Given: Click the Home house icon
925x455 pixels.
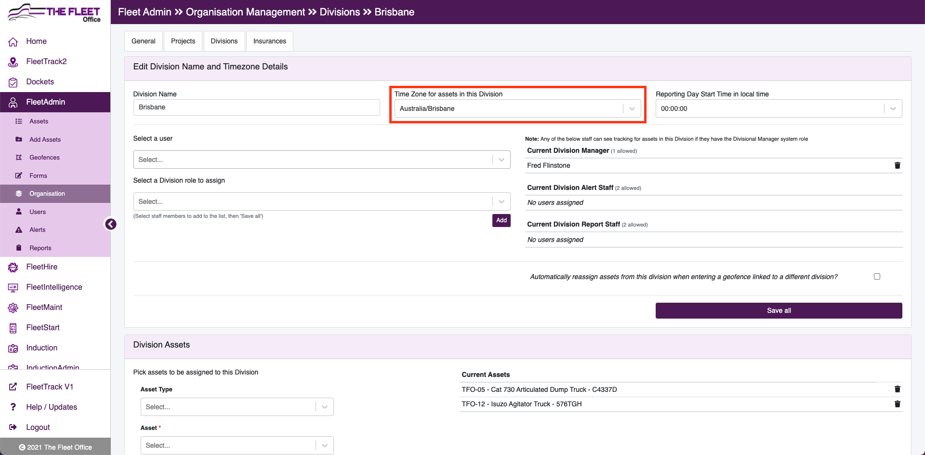Looking at the screenshot, I should click(13, 41).
